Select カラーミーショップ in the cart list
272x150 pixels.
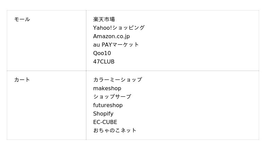click(x=117, y=80)
